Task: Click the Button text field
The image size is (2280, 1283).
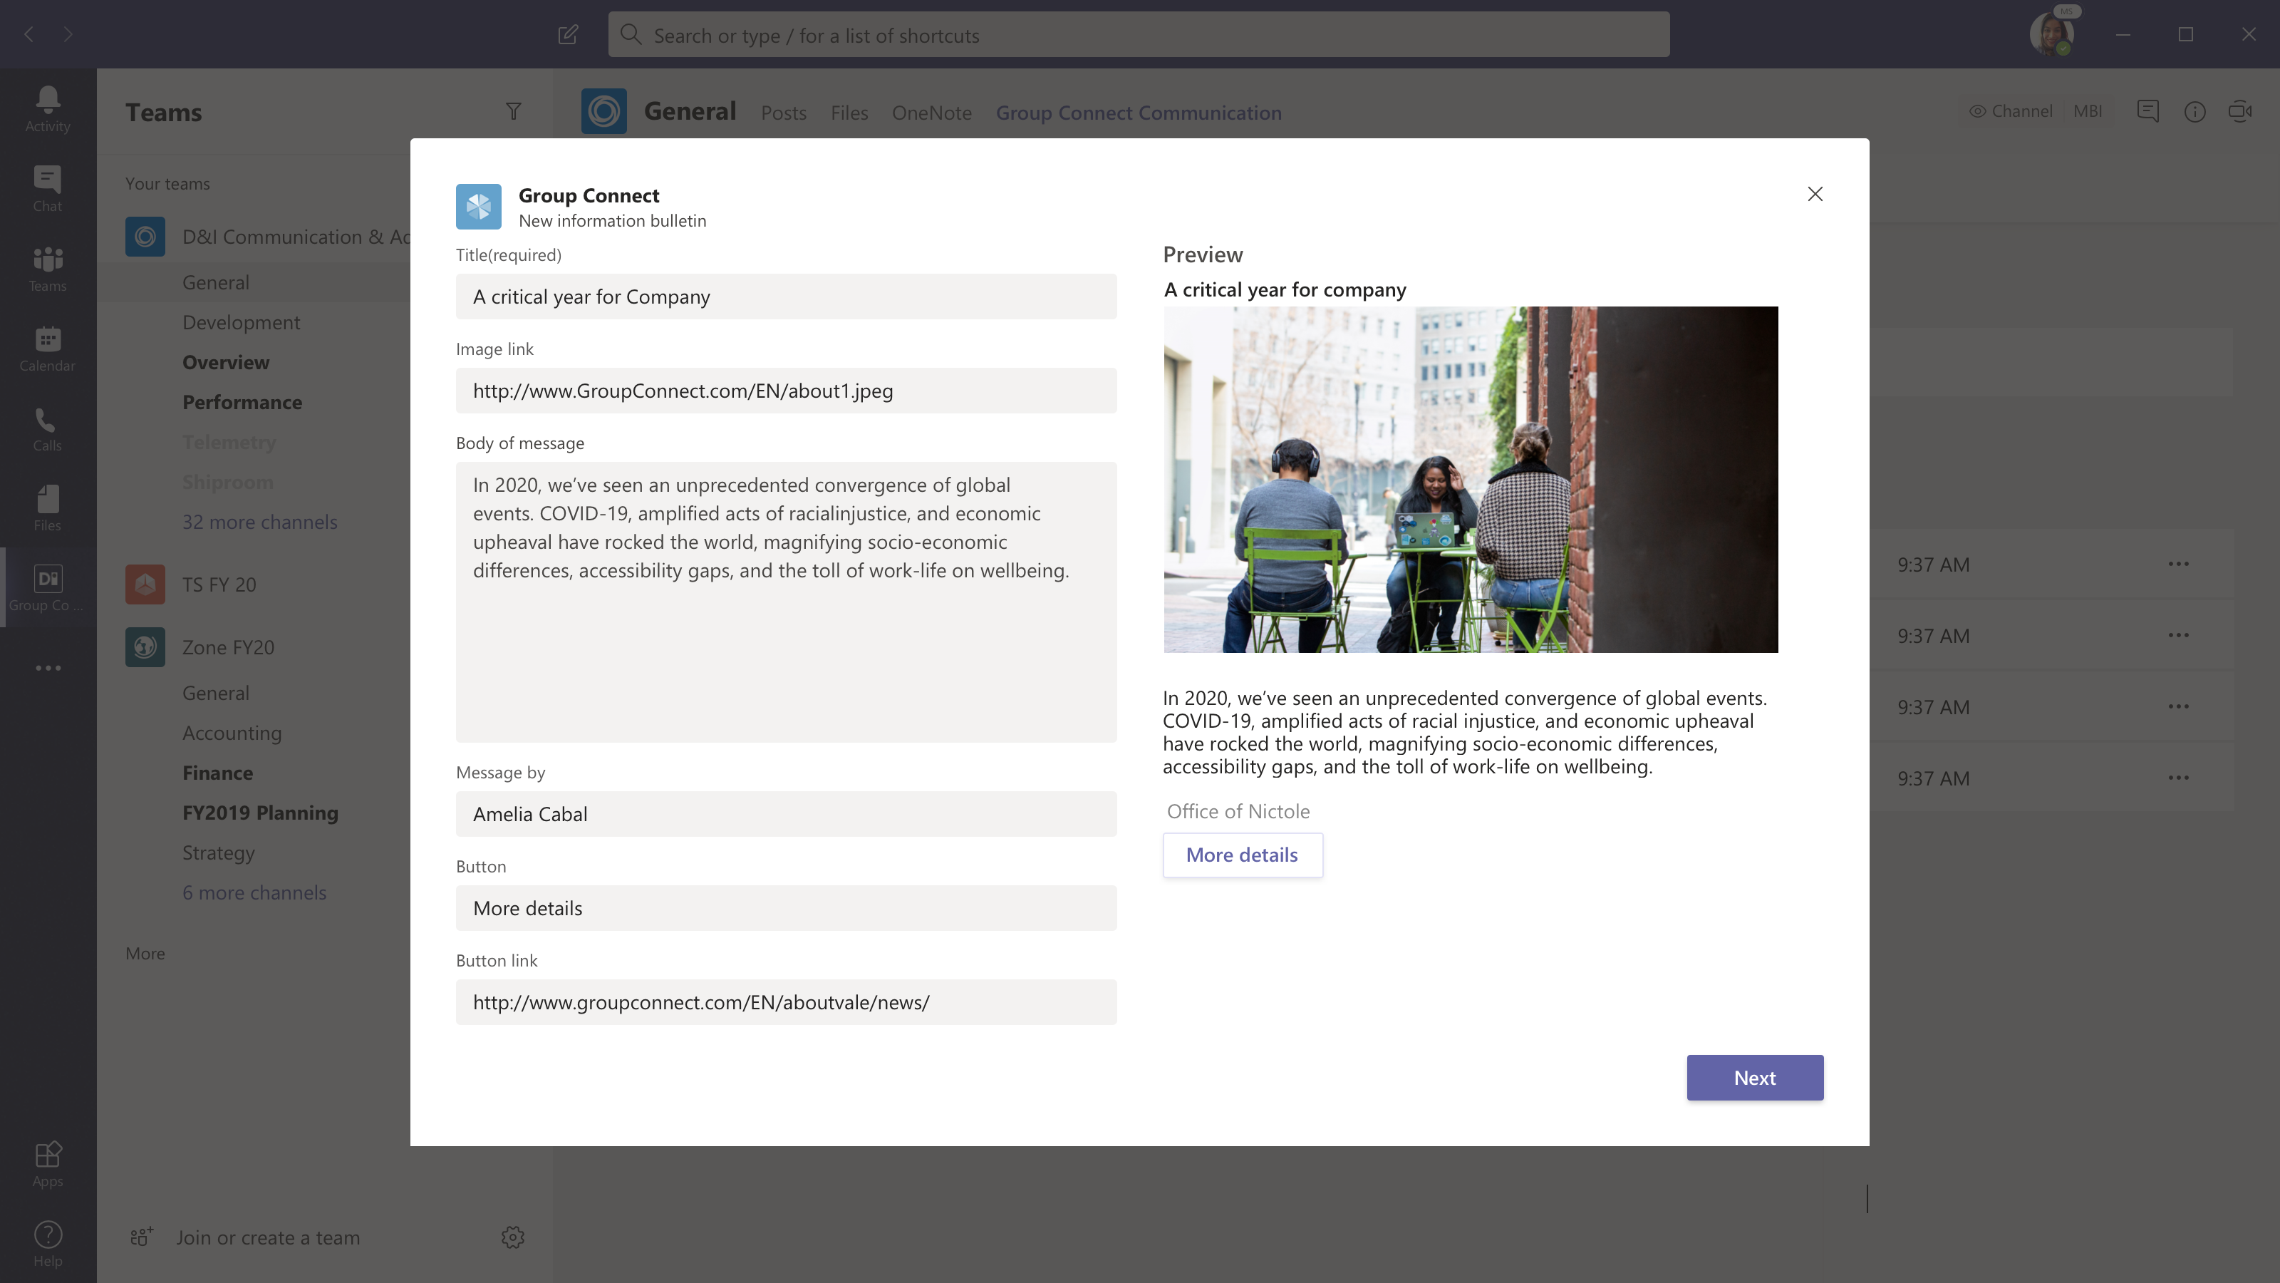Action: pyautogui.click(x=786, y=909)
